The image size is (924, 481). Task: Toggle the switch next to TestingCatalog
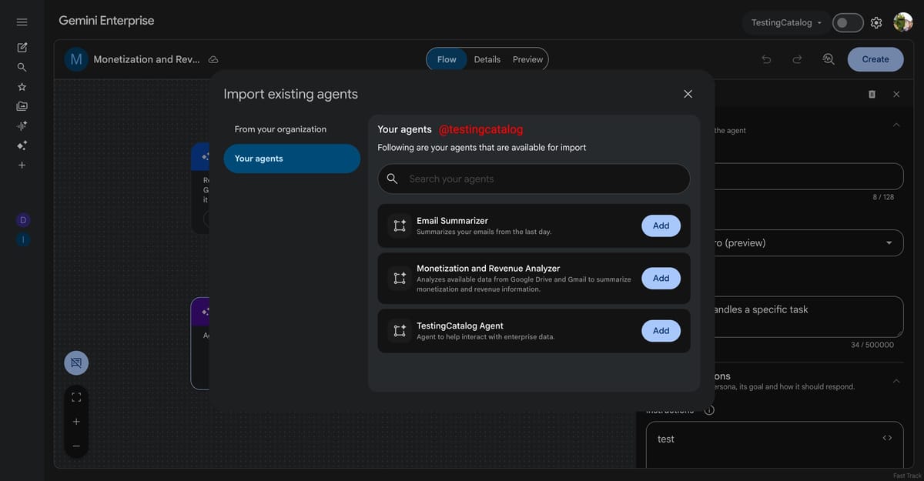[x=847, y=23]
